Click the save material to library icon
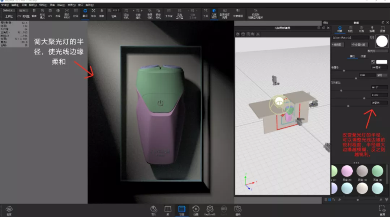390x217 pixels. click(372, 38)
